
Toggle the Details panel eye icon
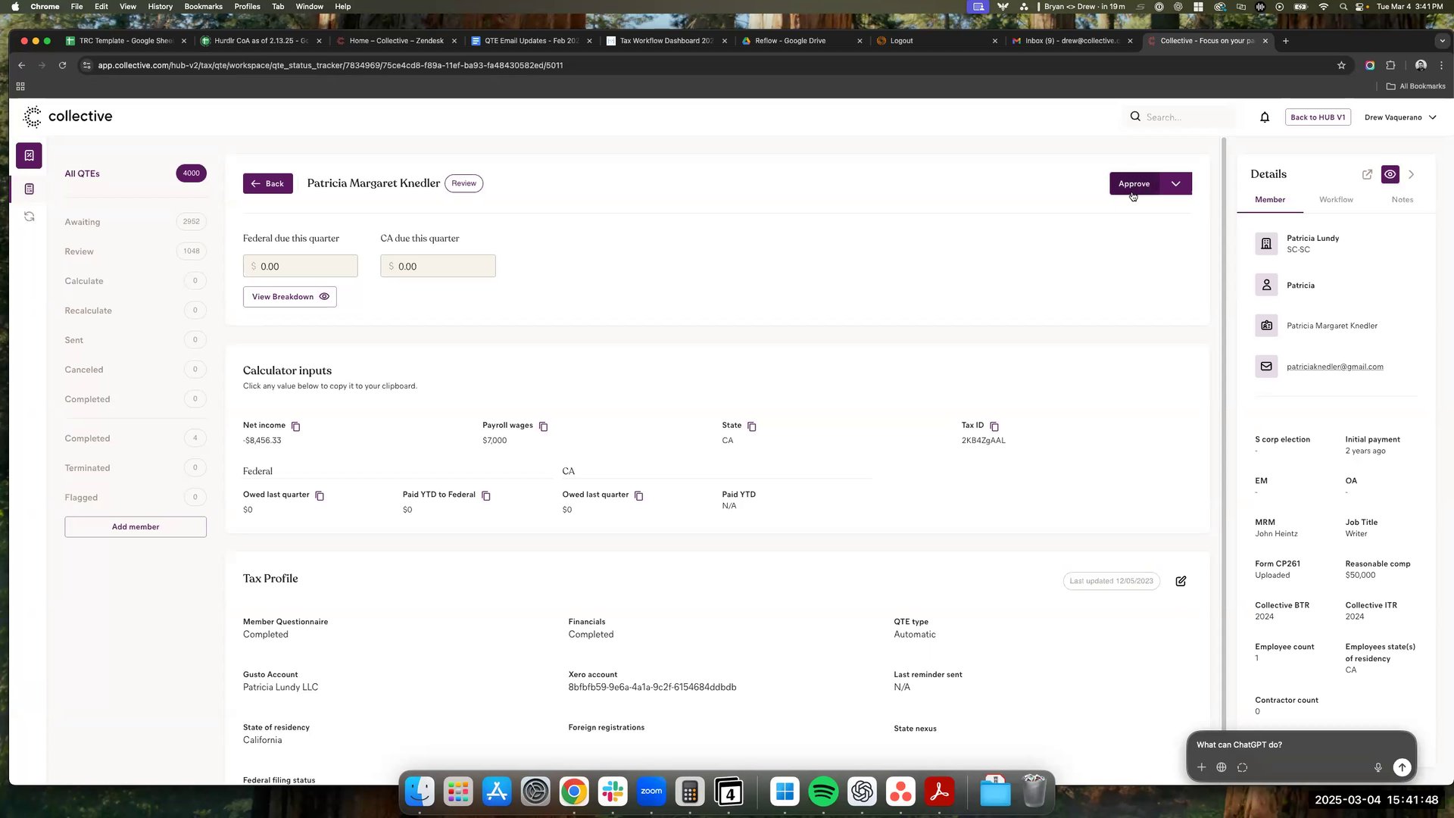[1390, 174]
